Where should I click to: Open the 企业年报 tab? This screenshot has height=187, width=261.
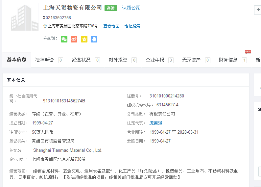[x=155, y=60]
